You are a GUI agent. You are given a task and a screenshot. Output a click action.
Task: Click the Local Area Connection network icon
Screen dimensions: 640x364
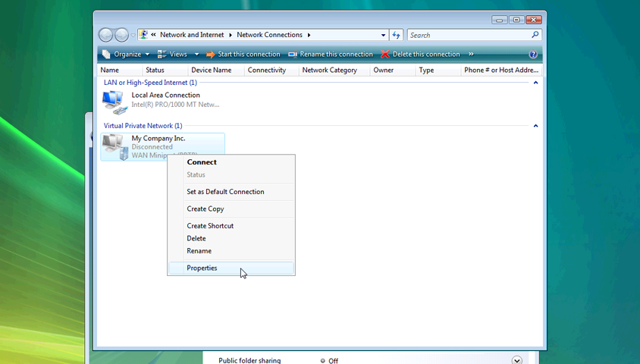(x=113, y=100)
